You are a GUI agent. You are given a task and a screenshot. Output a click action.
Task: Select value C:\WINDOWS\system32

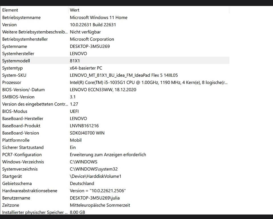(94, 169)
